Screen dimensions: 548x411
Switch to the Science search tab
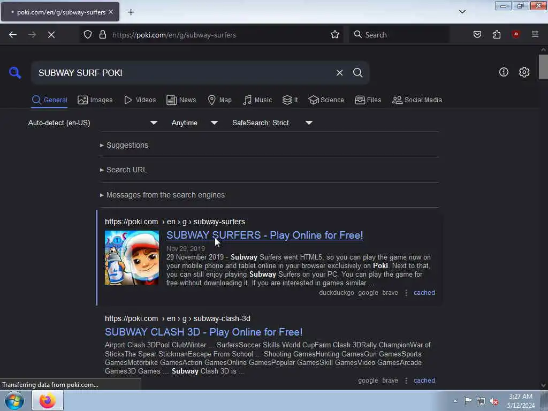coord(326,100)
